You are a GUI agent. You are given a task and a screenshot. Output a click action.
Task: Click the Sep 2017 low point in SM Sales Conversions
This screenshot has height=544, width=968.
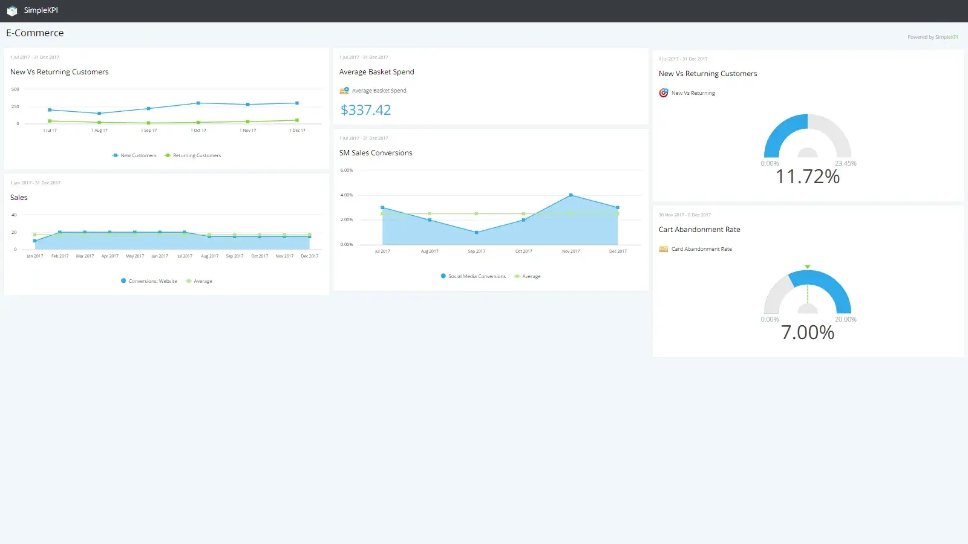tap(477, 233)
